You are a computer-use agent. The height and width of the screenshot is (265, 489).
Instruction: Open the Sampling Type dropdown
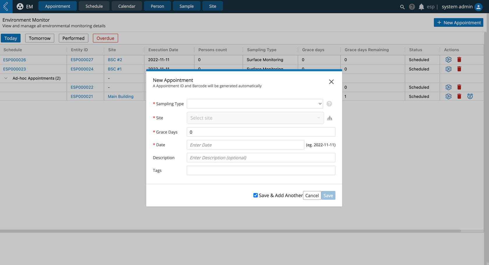(255, 104)
